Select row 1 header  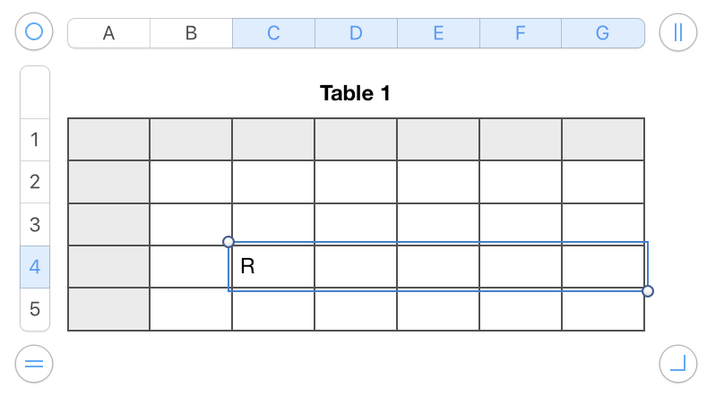point(35,140)
